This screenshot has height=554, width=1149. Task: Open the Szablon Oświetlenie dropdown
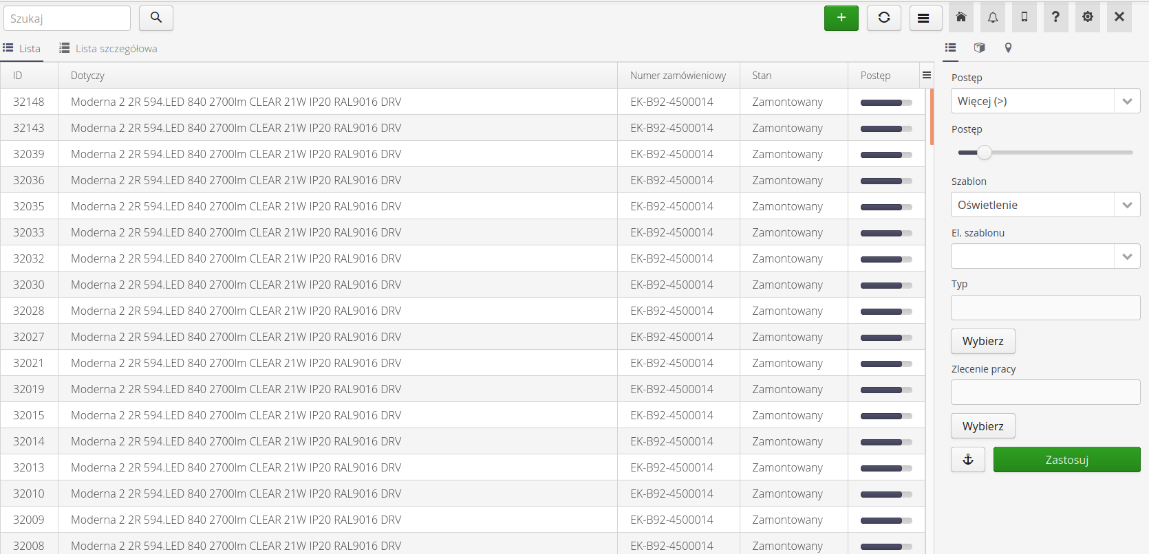coord(1126,205)
